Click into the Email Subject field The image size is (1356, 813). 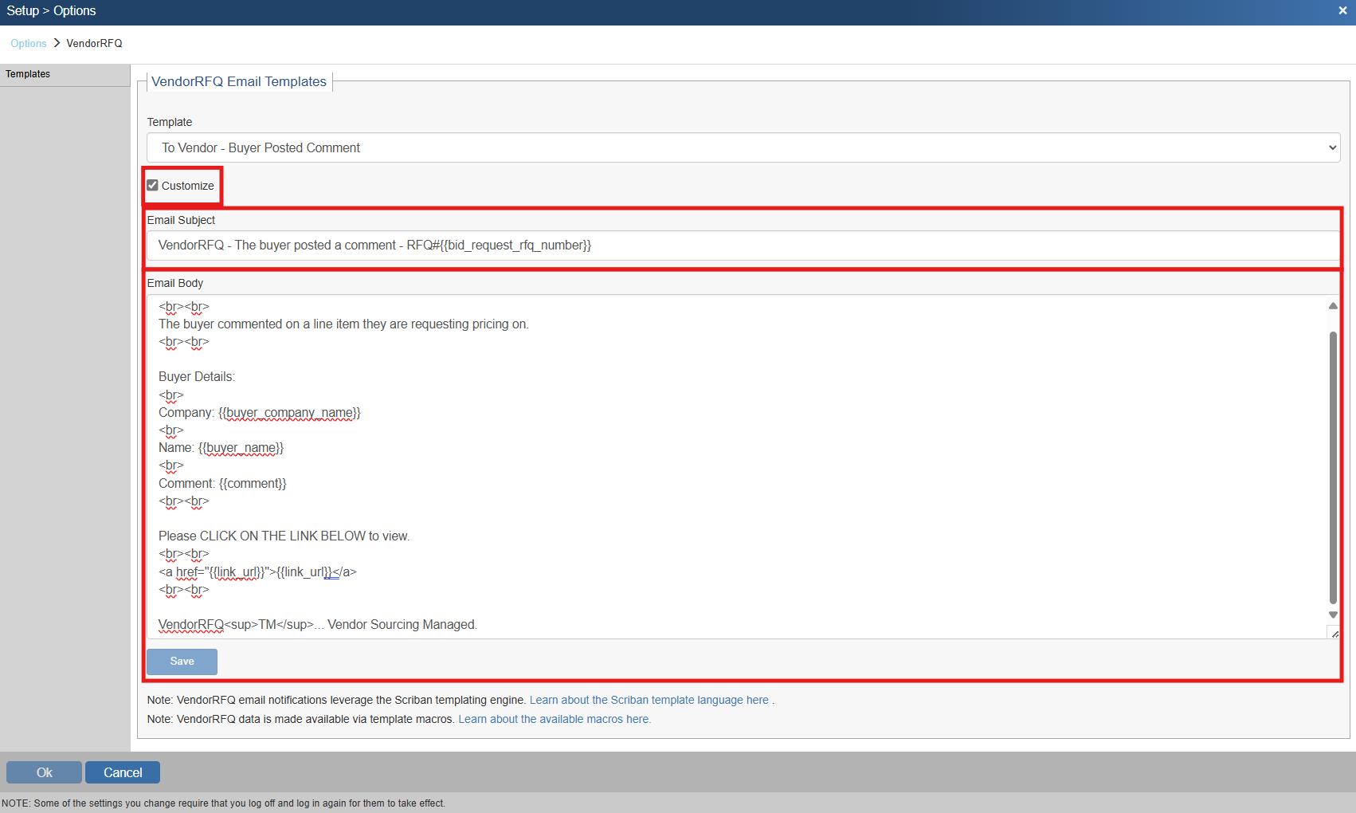(743, 245)
